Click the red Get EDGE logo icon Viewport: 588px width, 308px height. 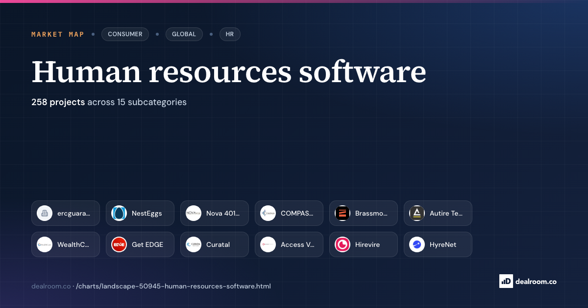click(119, 244)
